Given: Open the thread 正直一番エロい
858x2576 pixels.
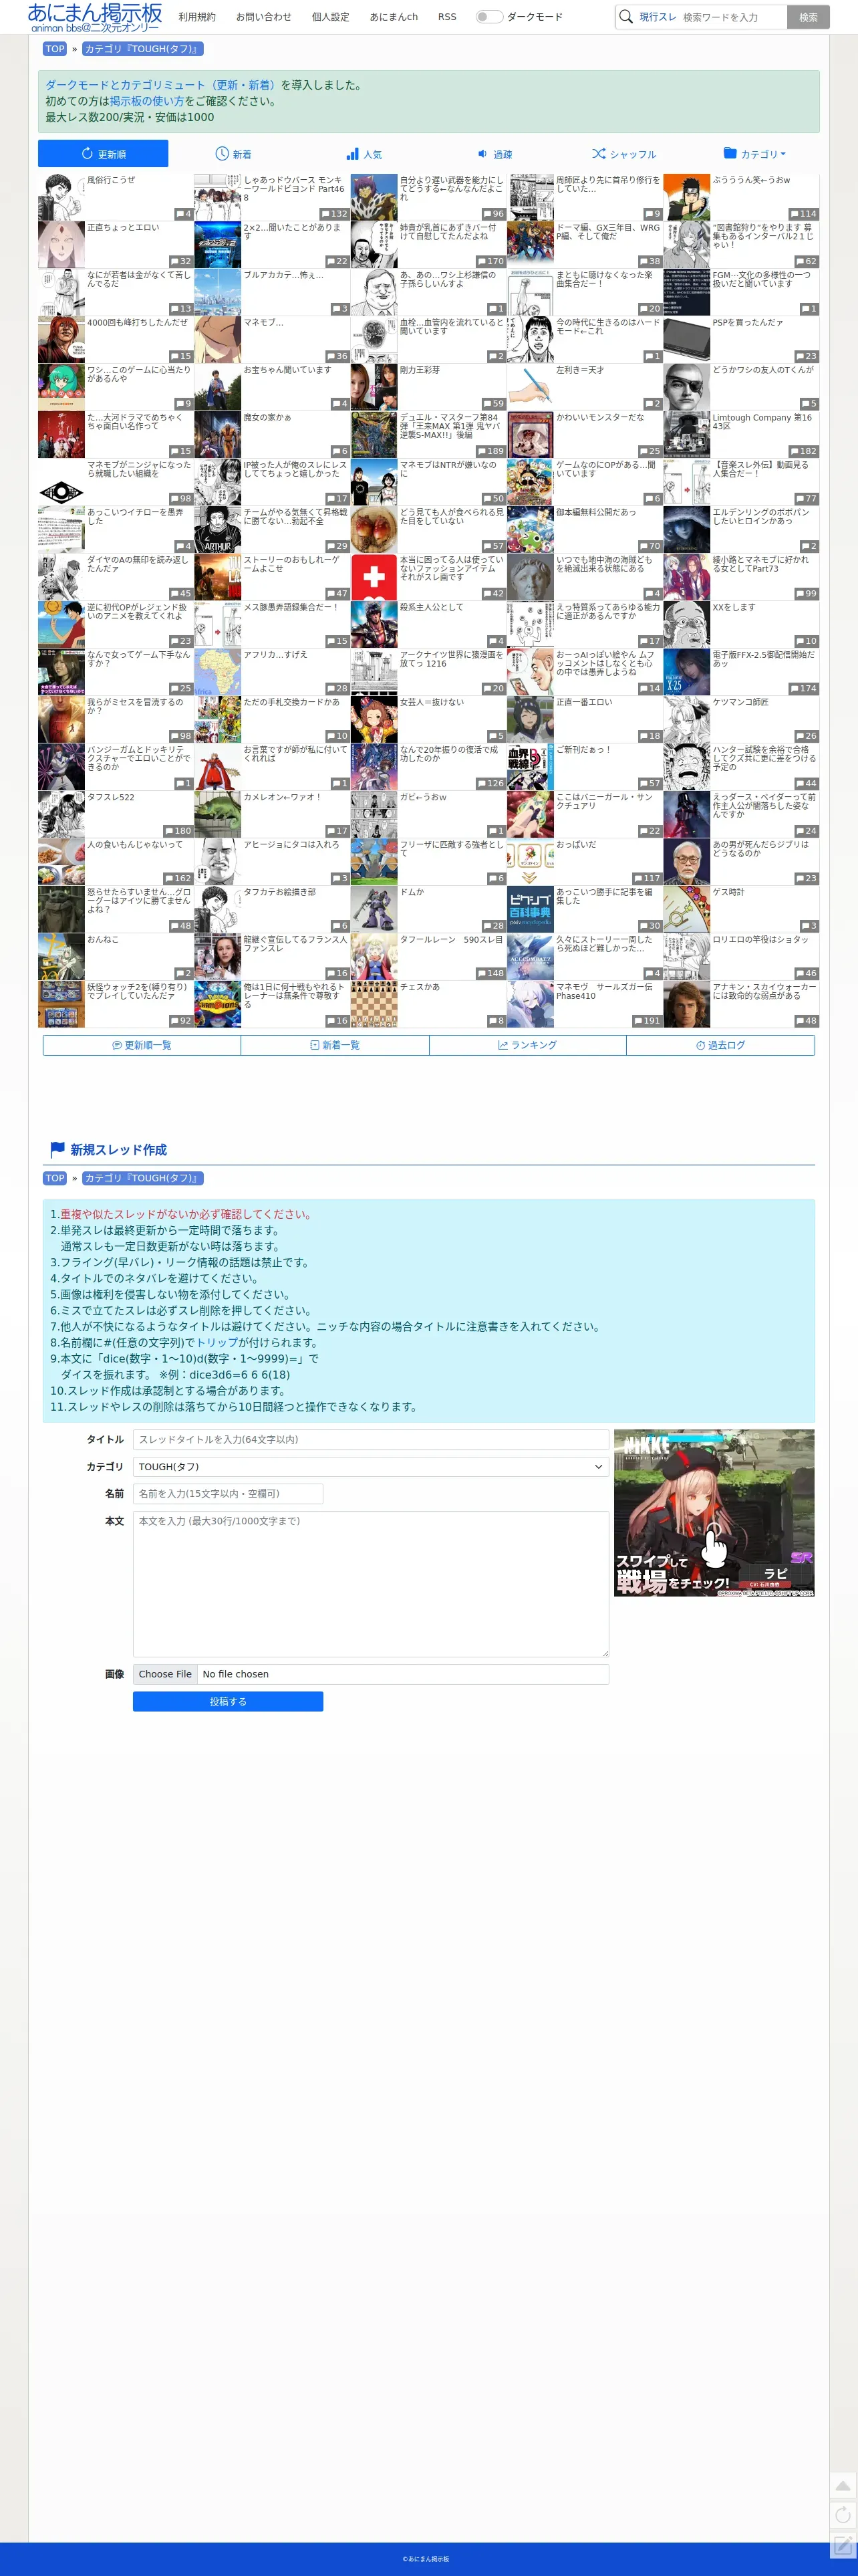Looking at the screenshot, I should pyautogui.click(x=585, y=719).
